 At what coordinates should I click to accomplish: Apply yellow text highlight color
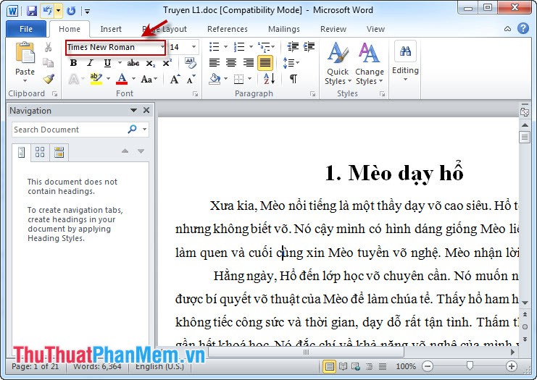point(96,79)
